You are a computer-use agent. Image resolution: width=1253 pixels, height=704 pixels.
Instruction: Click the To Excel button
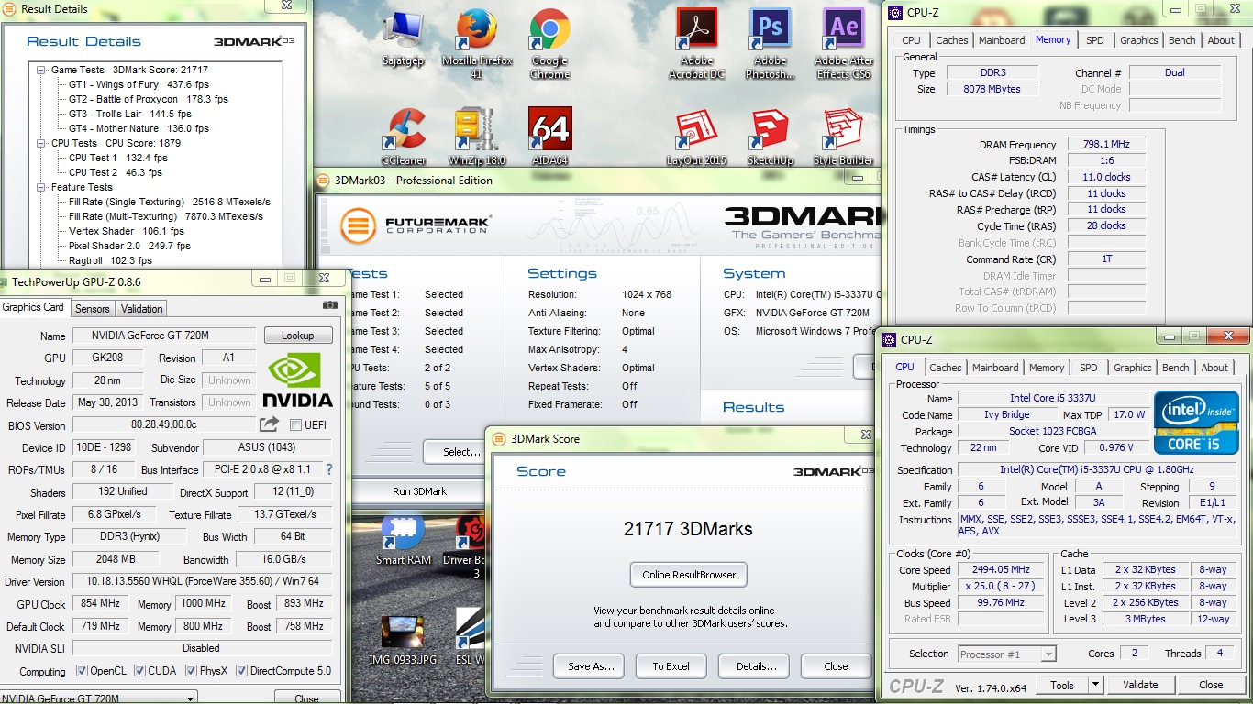(x=671, y=666)
